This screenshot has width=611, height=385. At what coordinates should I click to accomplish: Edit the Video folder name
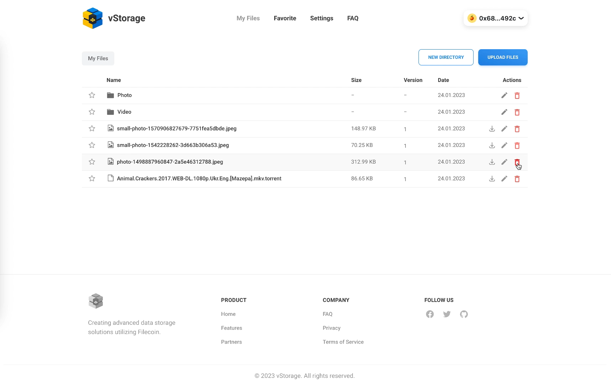[x=504, y=112]
